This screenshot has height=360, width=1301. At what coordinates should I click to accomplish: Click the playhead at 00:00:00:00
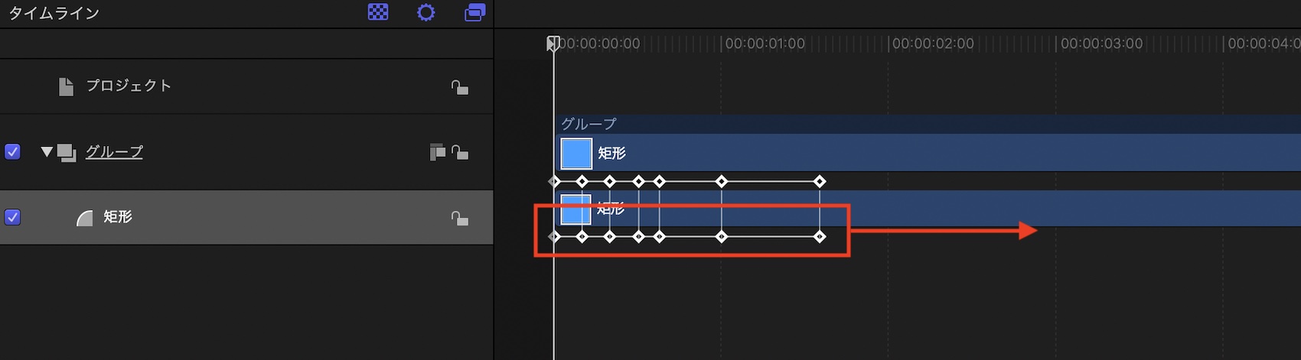[553, 44]
